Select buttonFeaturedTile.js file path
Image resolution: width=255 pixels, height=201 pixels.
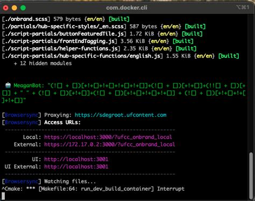click(x=64, y=34)
